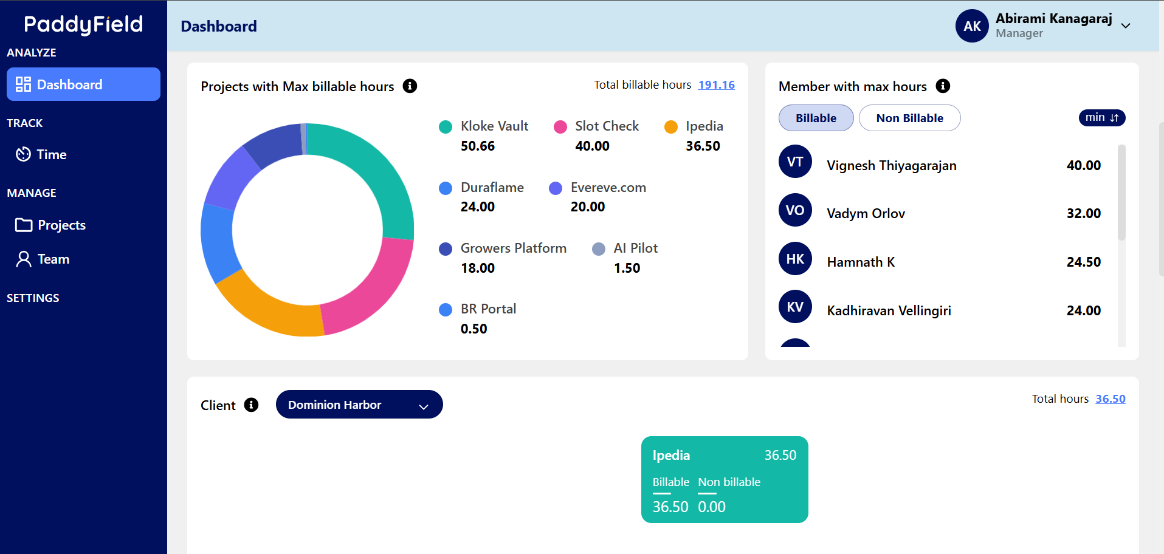Click AI Pilot legend label
Viewport: 1164px width, 554px height.
tap(636, 248)
